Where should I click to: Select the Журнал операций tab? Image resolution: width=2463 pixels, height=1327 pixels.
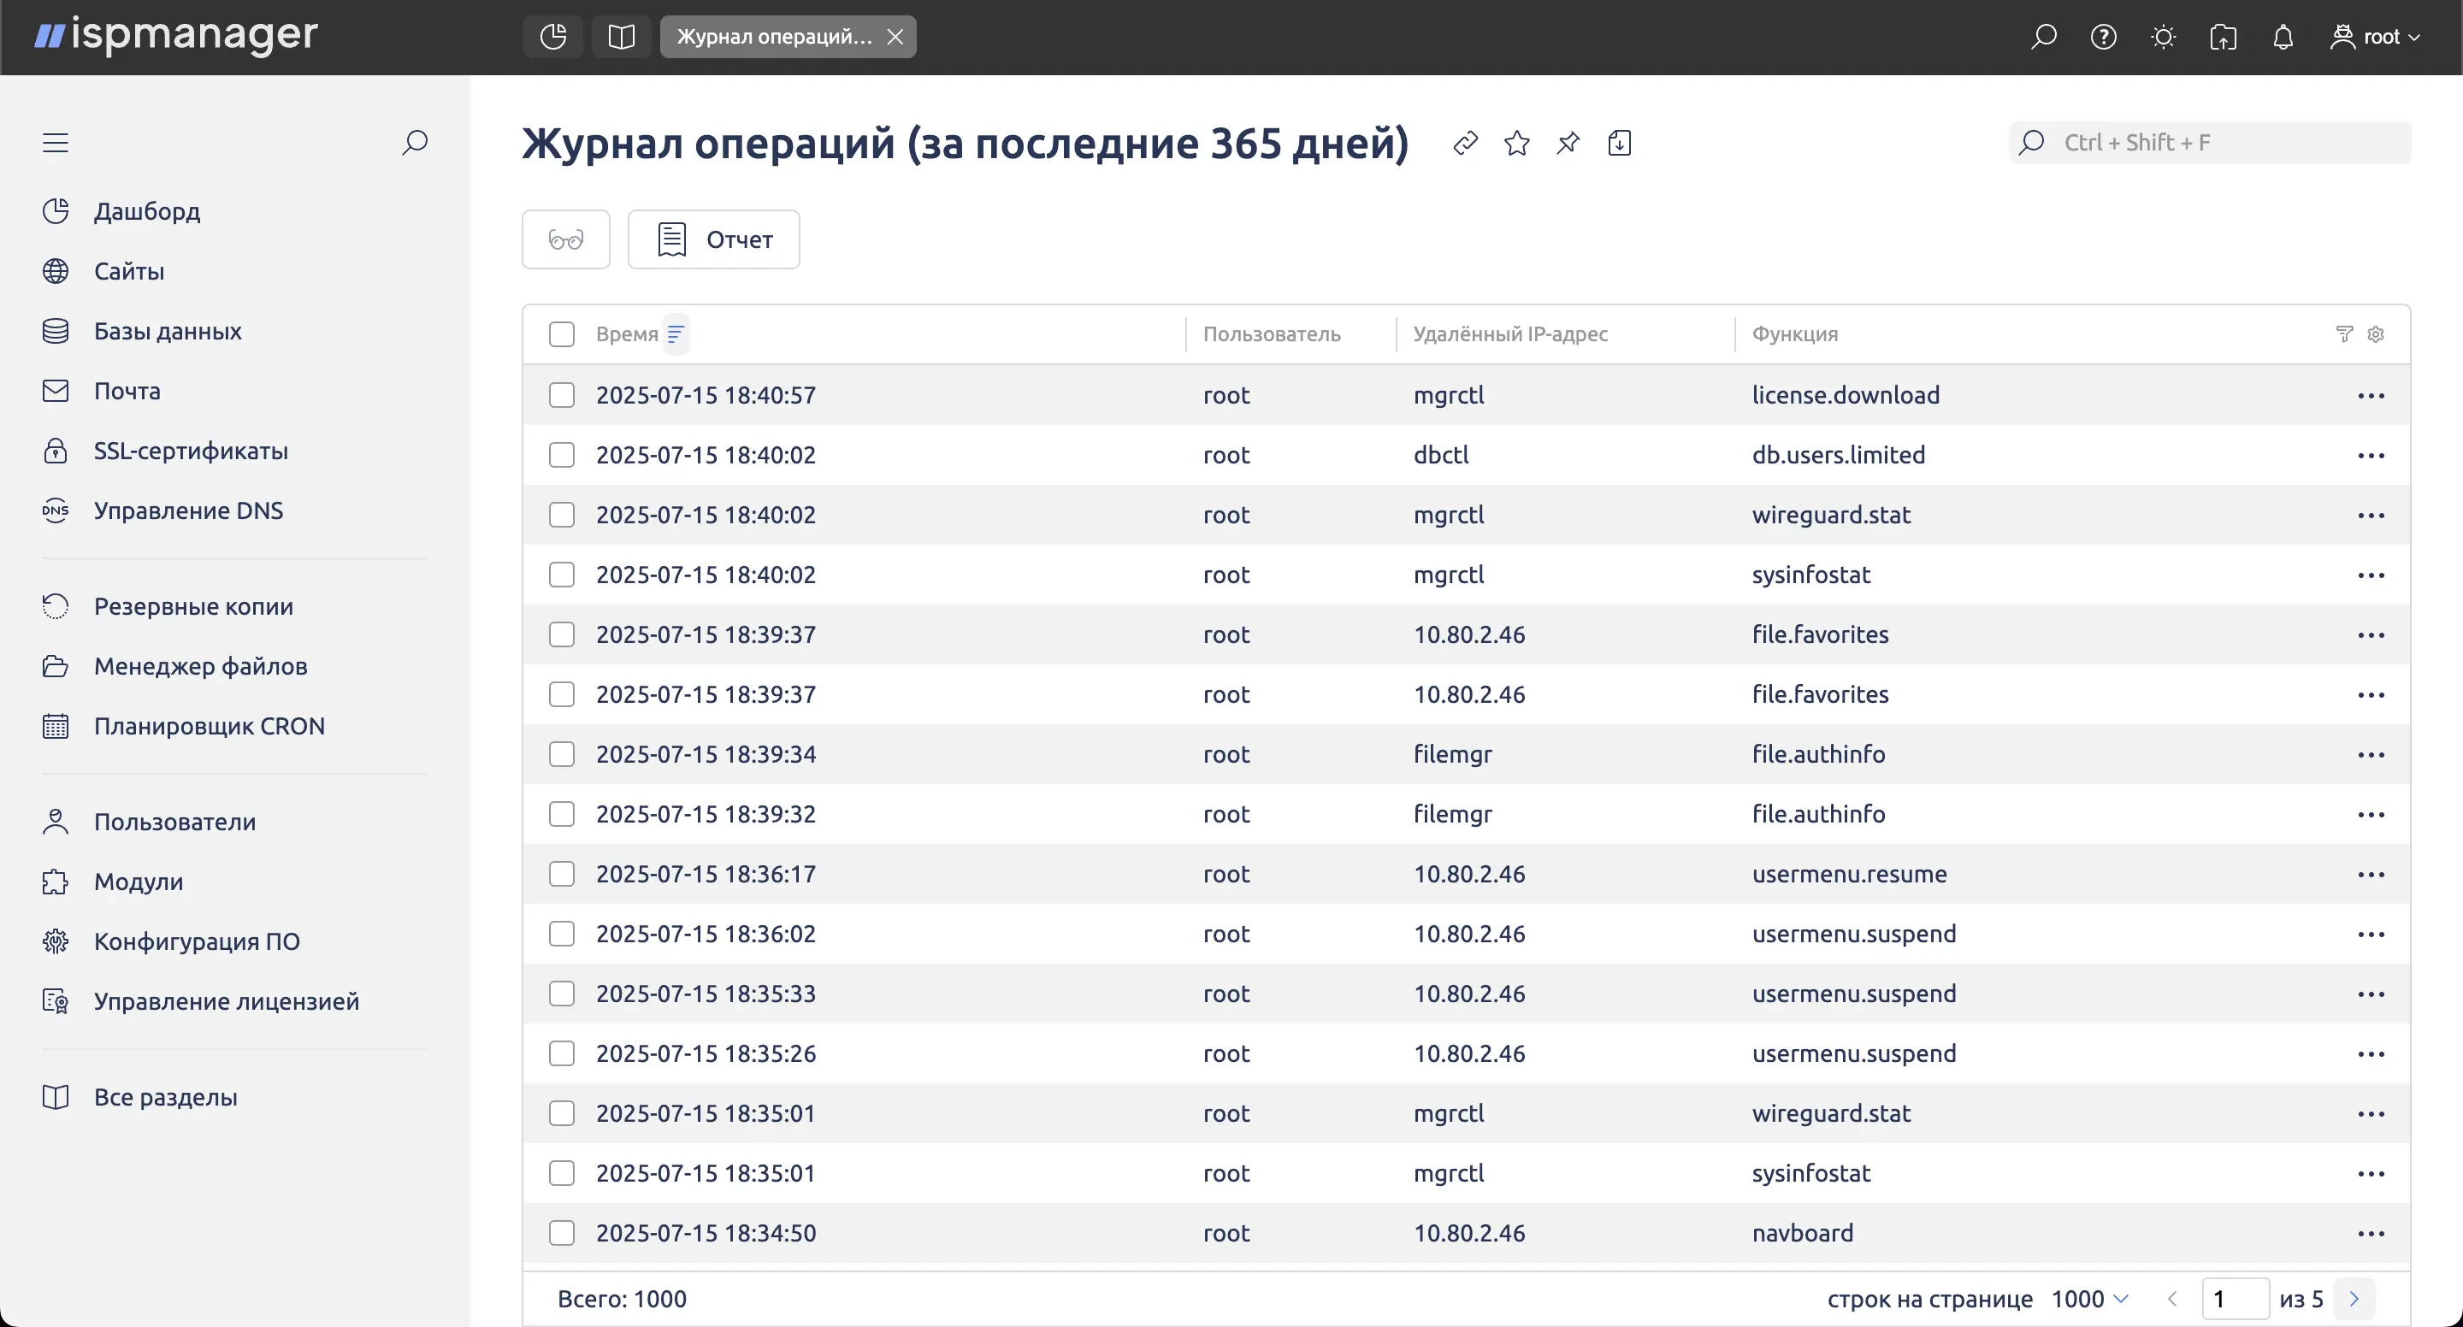pyautogui.click(x=775, y=36)
